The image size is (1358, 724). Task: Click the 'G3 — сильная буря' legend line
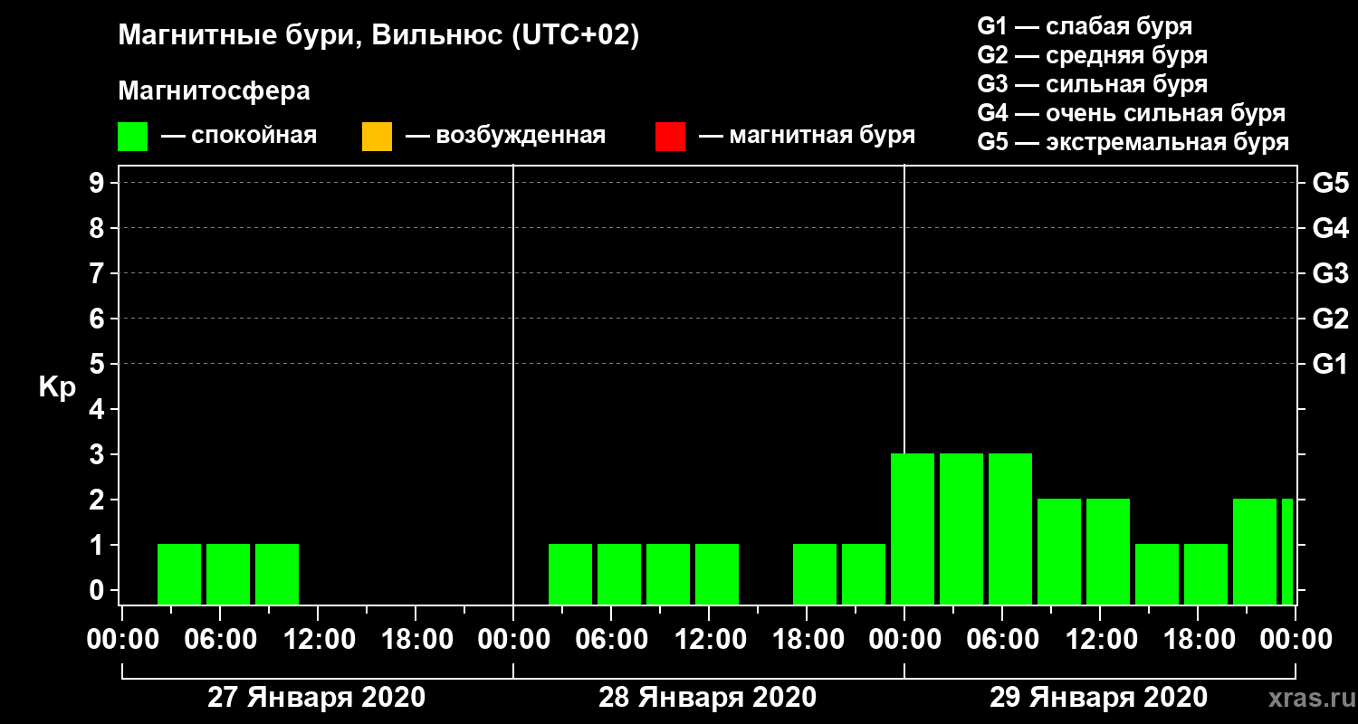point(1092,84)
